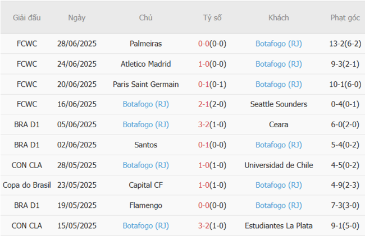Select the Universidad de Chile team name
Viewport: 365px width, 236px height.
[x=279, y=165]
